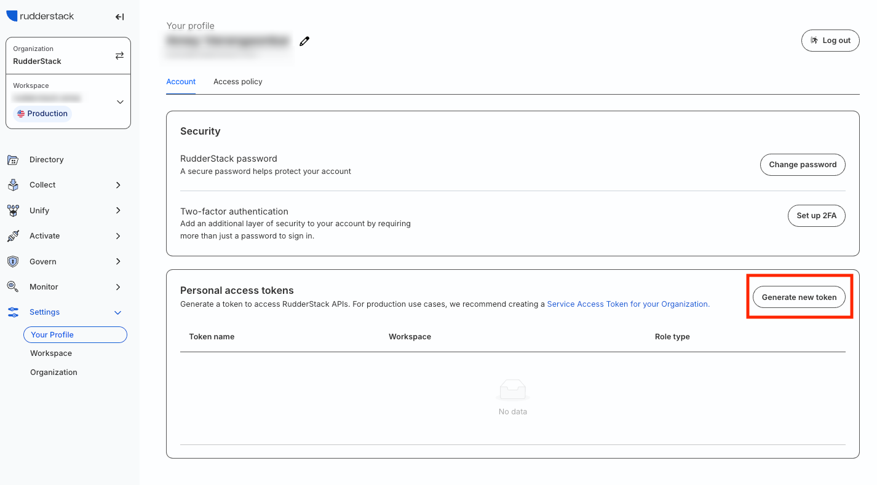
Task: Click the Directory folder icon
Action: tap(13, 160)
